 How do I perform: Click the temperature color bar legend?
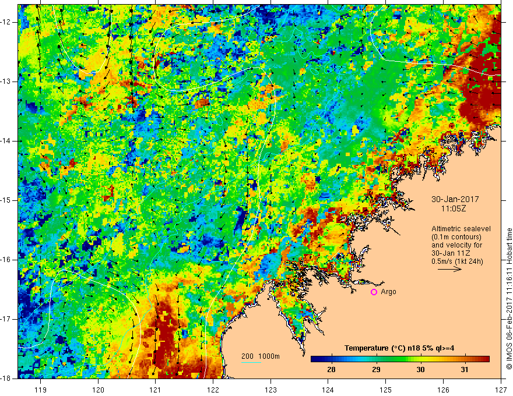pos(400,359)
